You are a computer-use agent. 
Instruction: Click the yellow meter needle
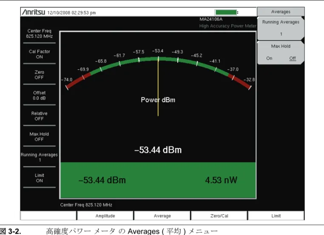pos(158,87)
